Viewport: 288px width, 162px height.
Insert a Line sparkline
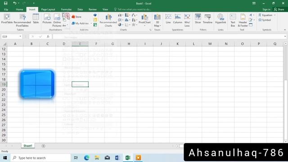pos(168,19)
